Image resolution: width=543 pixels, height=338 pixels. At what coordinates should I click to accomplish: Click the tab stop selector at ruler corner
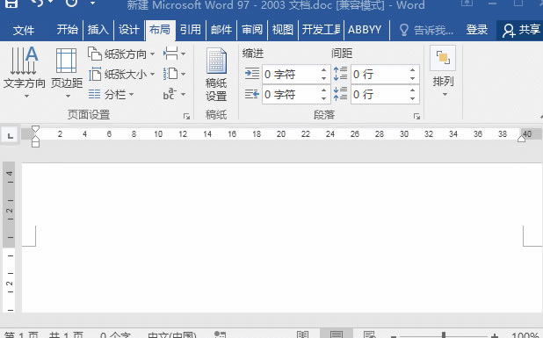point(10,135)
